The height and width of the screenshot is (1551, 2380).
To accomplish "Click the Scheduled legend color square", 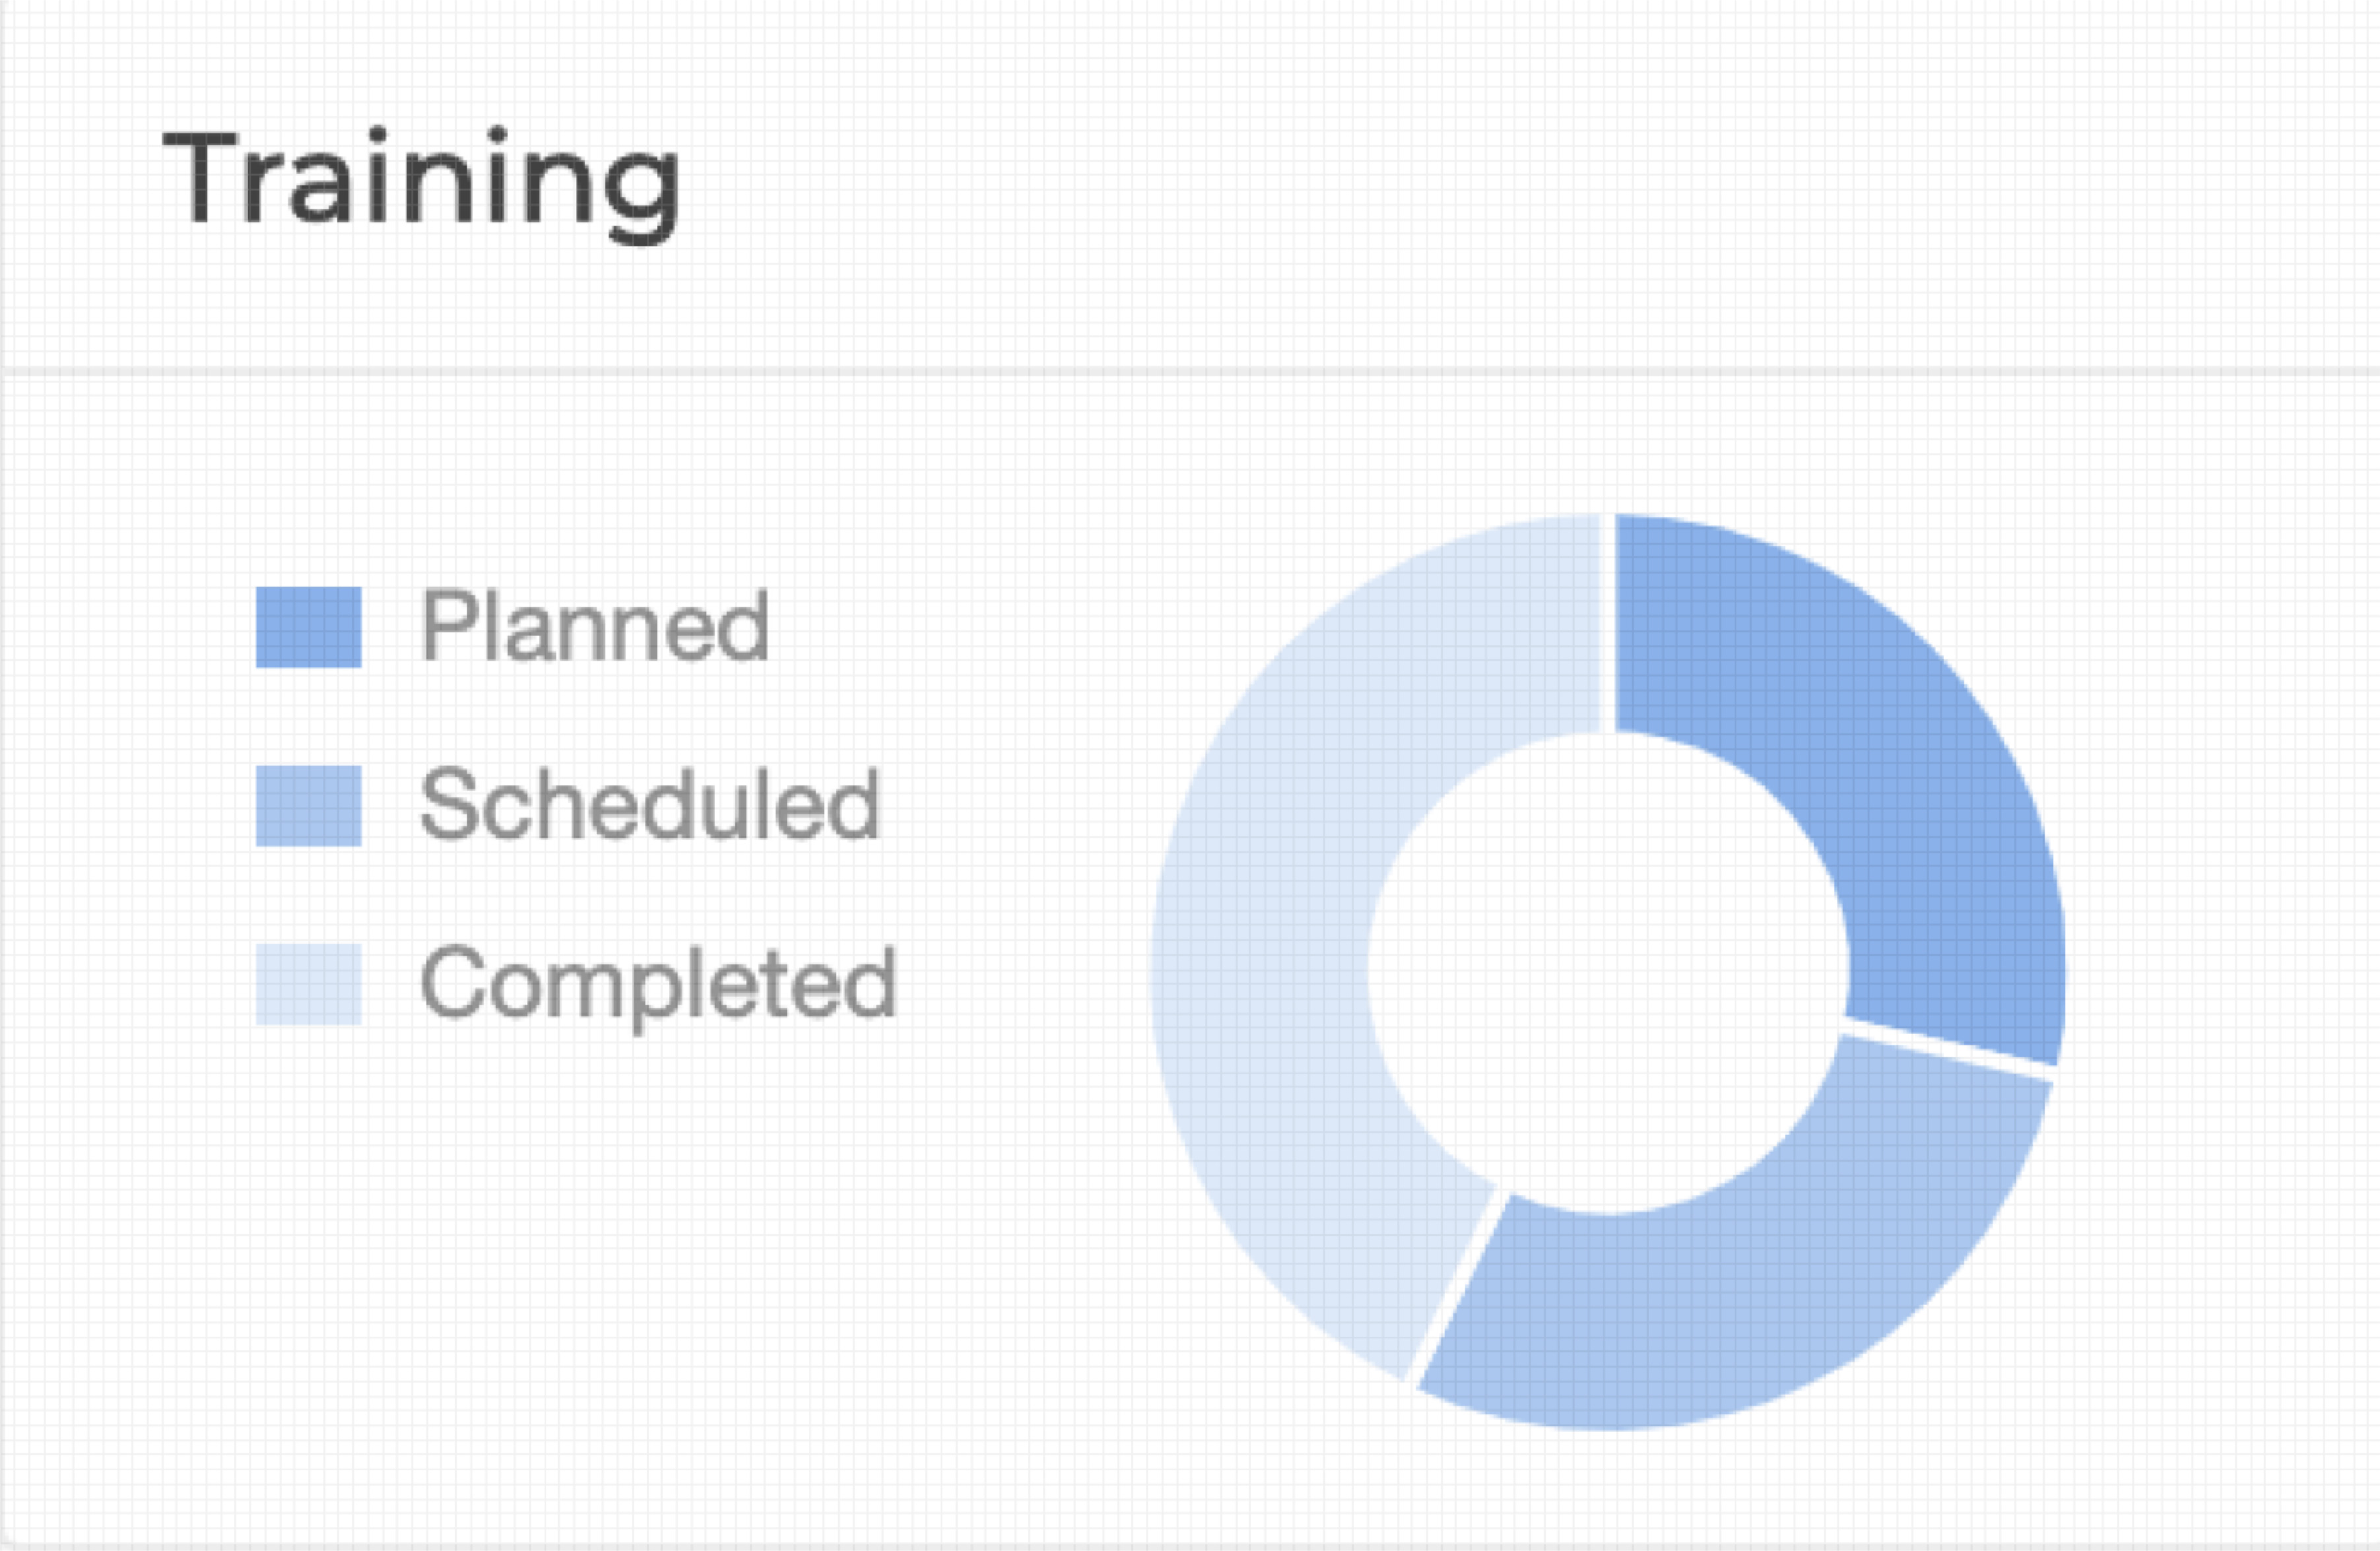I will click(308, 806).
